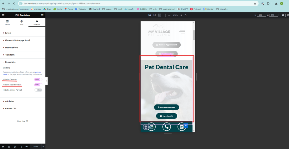Expand the Motion Effects section

coord(12,48)
